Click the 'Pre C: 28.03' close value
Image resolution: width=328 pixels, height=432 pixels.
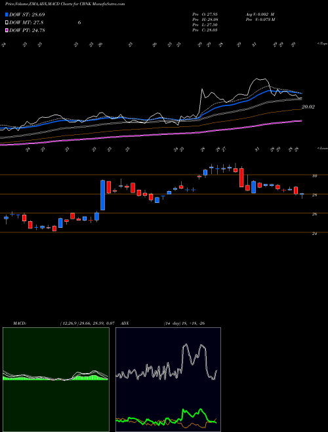(205, 30)
